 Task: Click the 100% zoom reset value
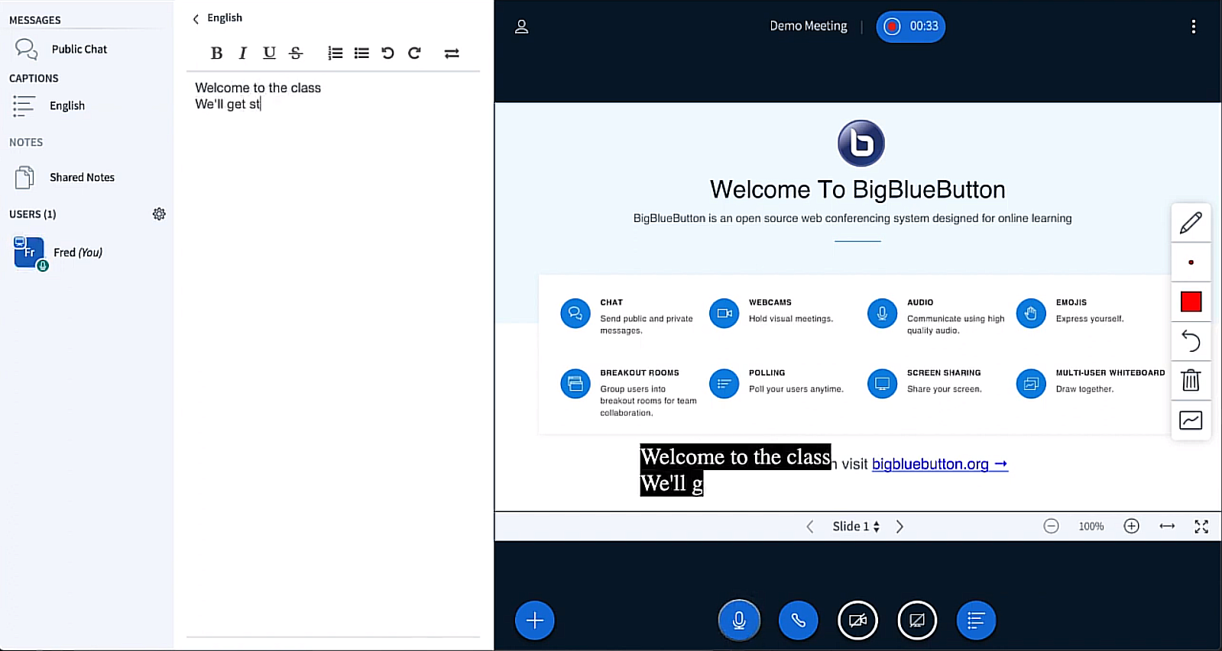pyautogui.click(x=1091, y=527)
